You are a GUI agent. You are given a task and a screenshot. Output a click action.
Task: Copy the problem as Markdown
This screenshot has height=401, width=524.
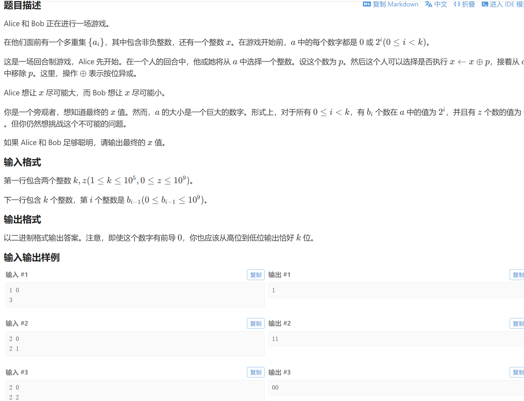coord(395,4)
